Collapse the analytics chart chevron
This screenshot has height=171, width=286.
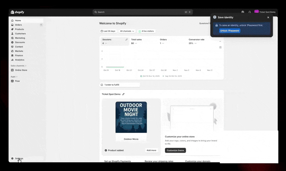pos(220,41)
